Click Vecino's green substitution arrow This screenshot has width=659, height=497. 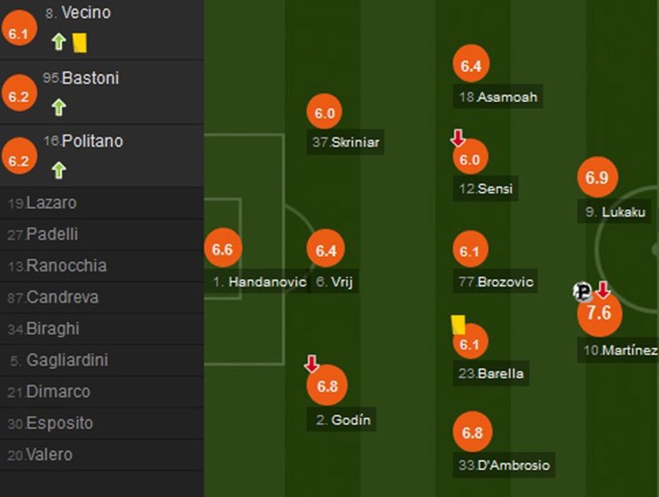click(59, 42)
